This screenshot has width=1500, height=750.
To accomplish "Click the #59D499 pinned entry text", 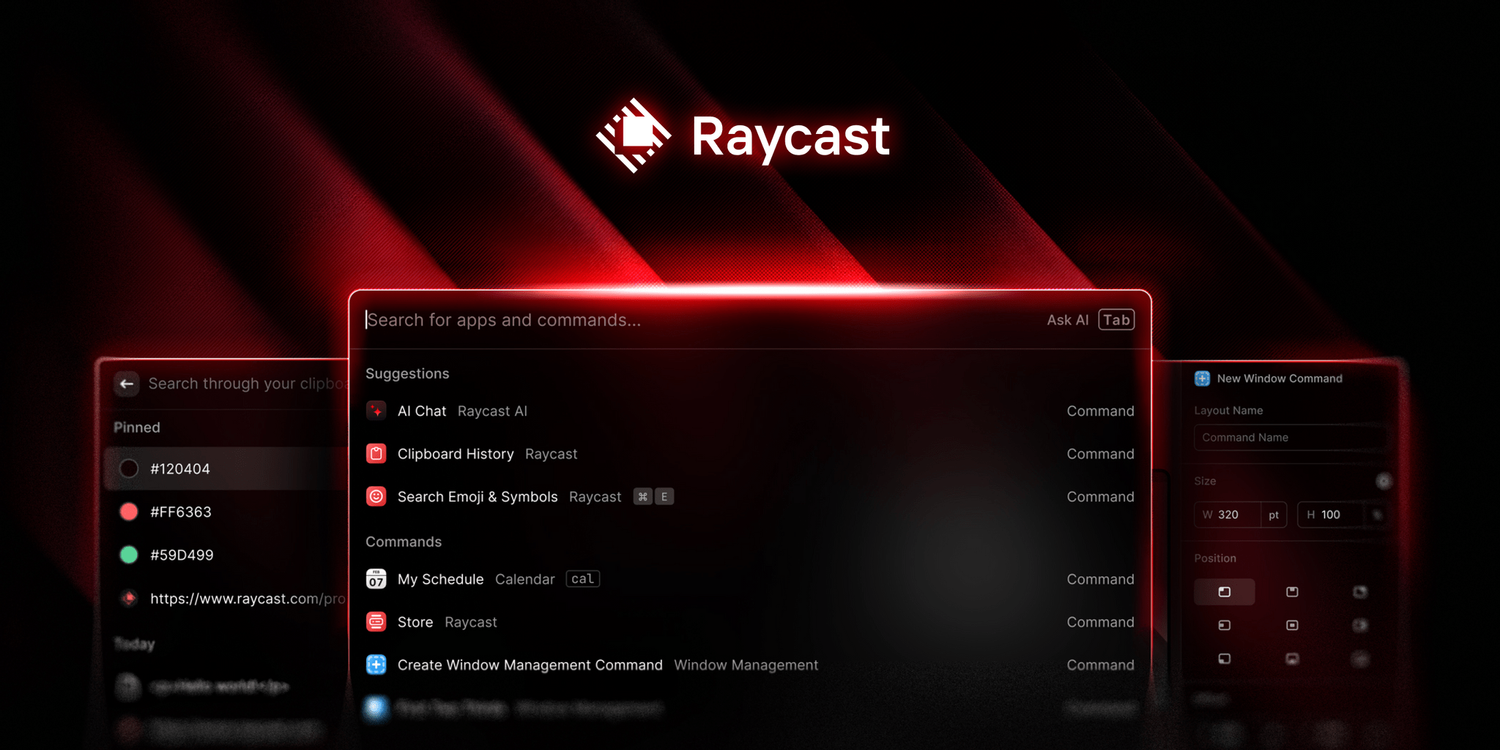I will 182,555.
